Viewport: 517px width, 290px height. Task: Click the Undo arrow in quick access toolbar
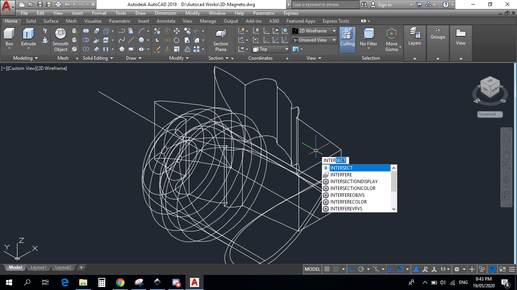(67, 5)
